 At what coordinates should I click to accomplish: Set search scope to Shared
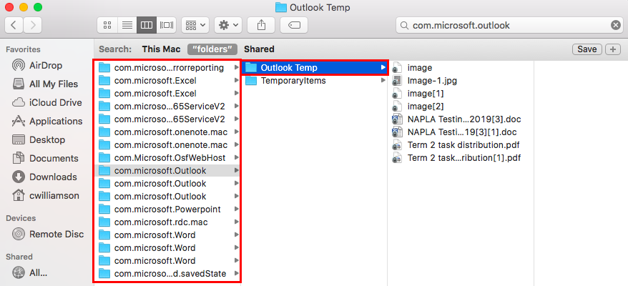click(x=259, y=49)
